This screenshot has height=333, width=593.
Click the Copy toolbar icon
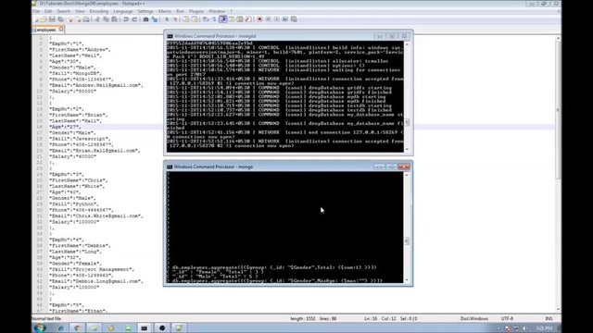(x=106, y=19)
